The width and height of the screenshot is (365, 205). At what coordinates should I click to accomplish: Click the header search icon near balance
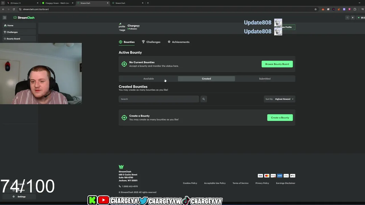point(347,18)
